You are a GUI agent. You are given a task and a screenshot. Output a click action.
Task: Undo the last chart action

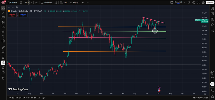[83, 2]
